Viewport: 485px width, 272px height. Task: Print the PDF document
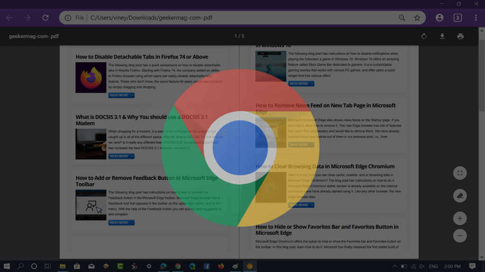(460, 36)
